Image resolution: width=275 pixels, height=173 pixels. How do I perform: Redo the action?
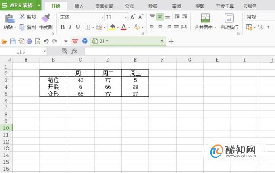[x=55, y=41]
